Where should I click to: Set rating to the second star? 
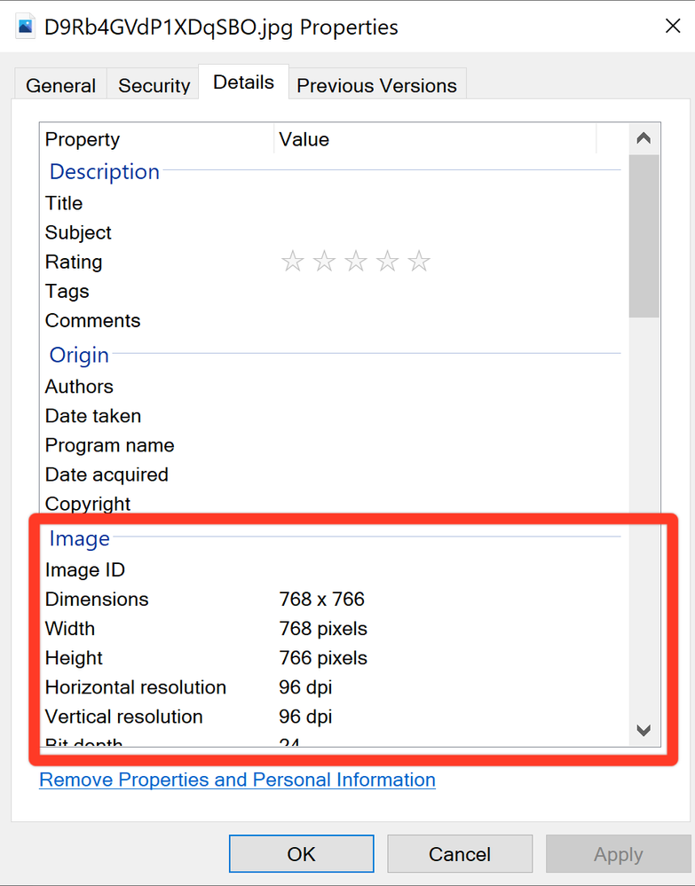click(325, 262)
